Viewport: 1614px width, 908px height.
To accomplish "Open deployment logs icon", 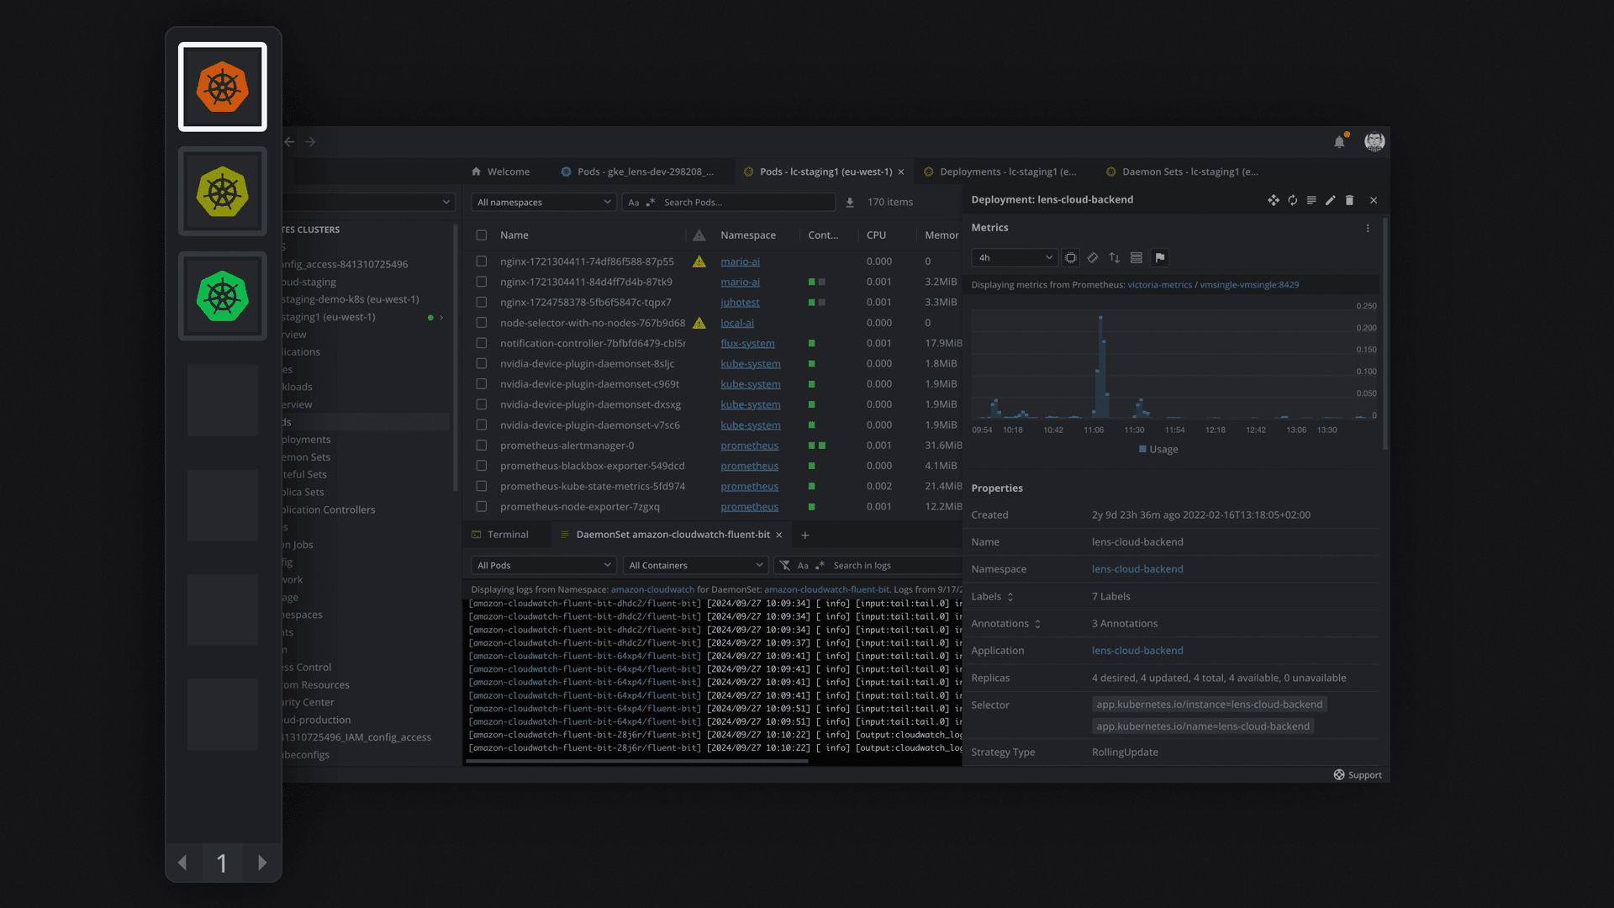I will click(x=1311, y=200).
